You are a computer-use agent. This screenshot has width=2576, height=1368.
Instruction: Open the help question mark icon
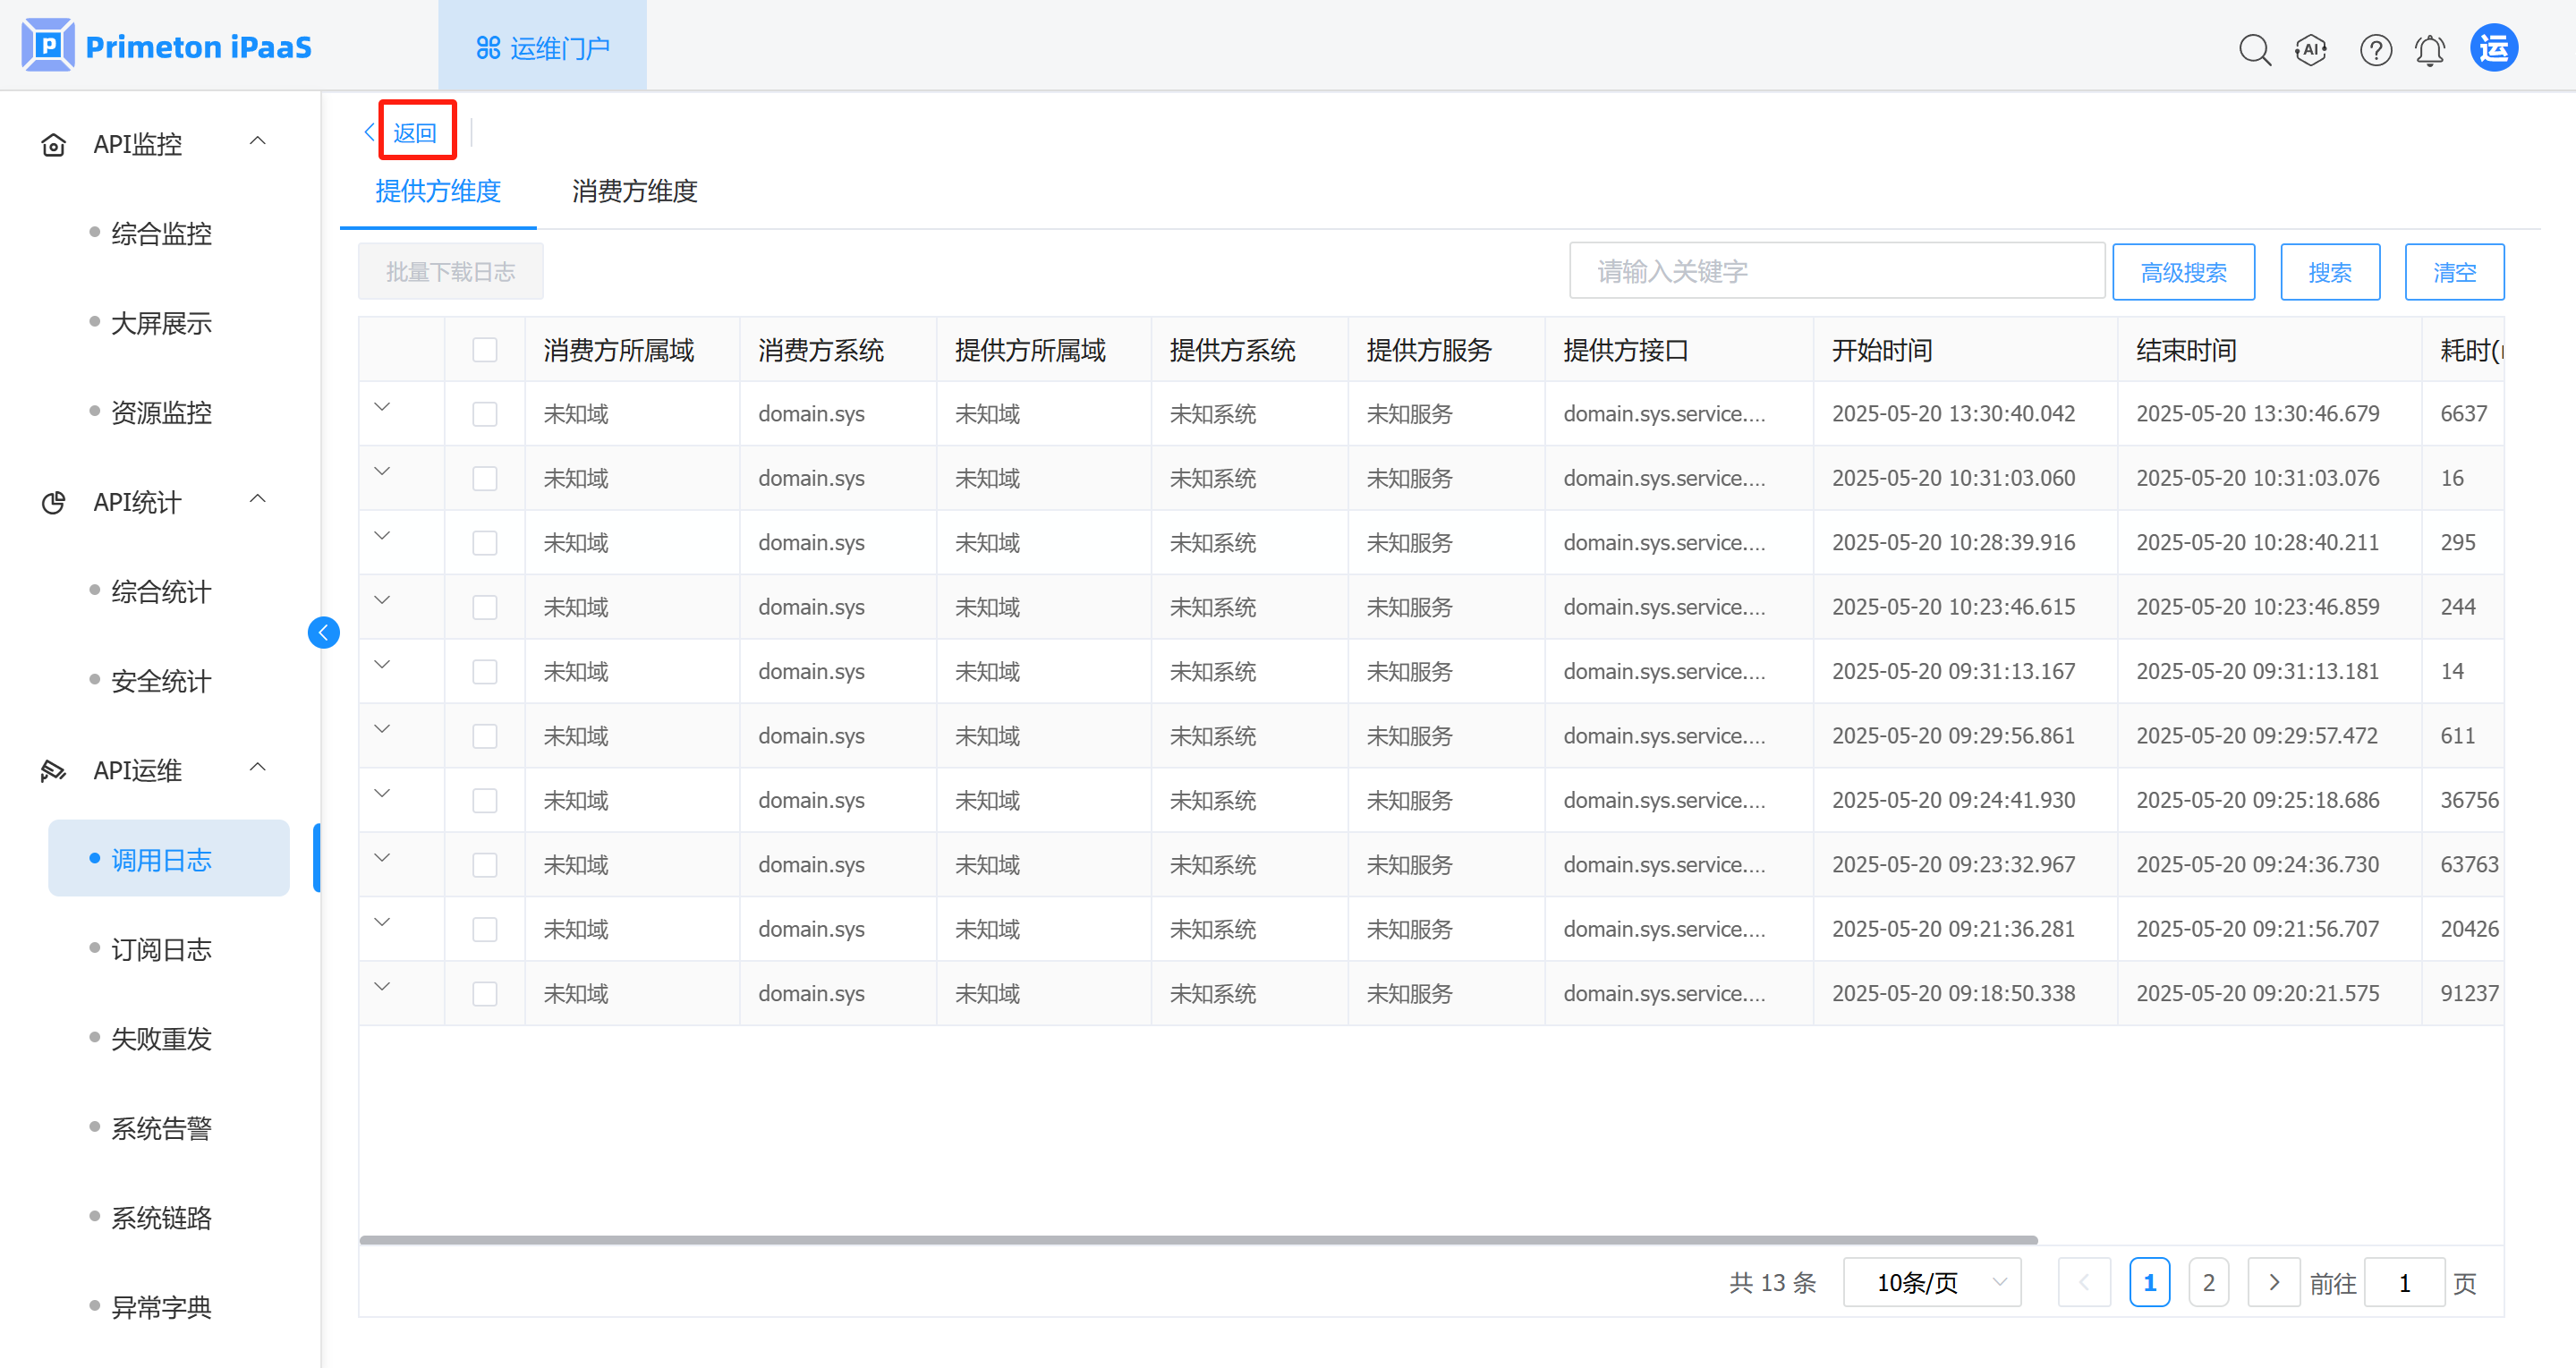[x=2375, y=49]
